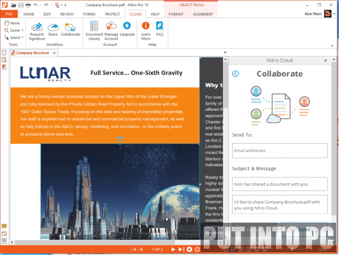Switch to the FORMAT tab
Image resolution: width=339 pixels, height=255 pixels.
click(x=176, y=14)
